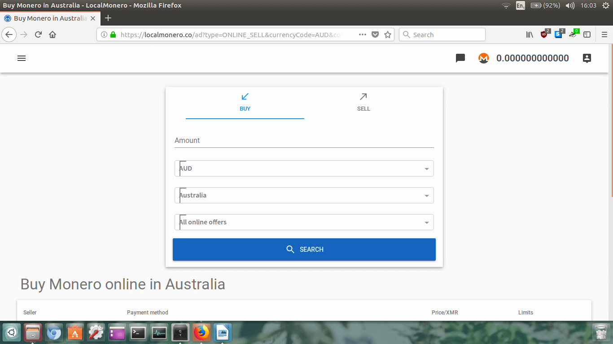Save page to Pocket
Viewport: 613px width, 344px height.
click(375, 34)
